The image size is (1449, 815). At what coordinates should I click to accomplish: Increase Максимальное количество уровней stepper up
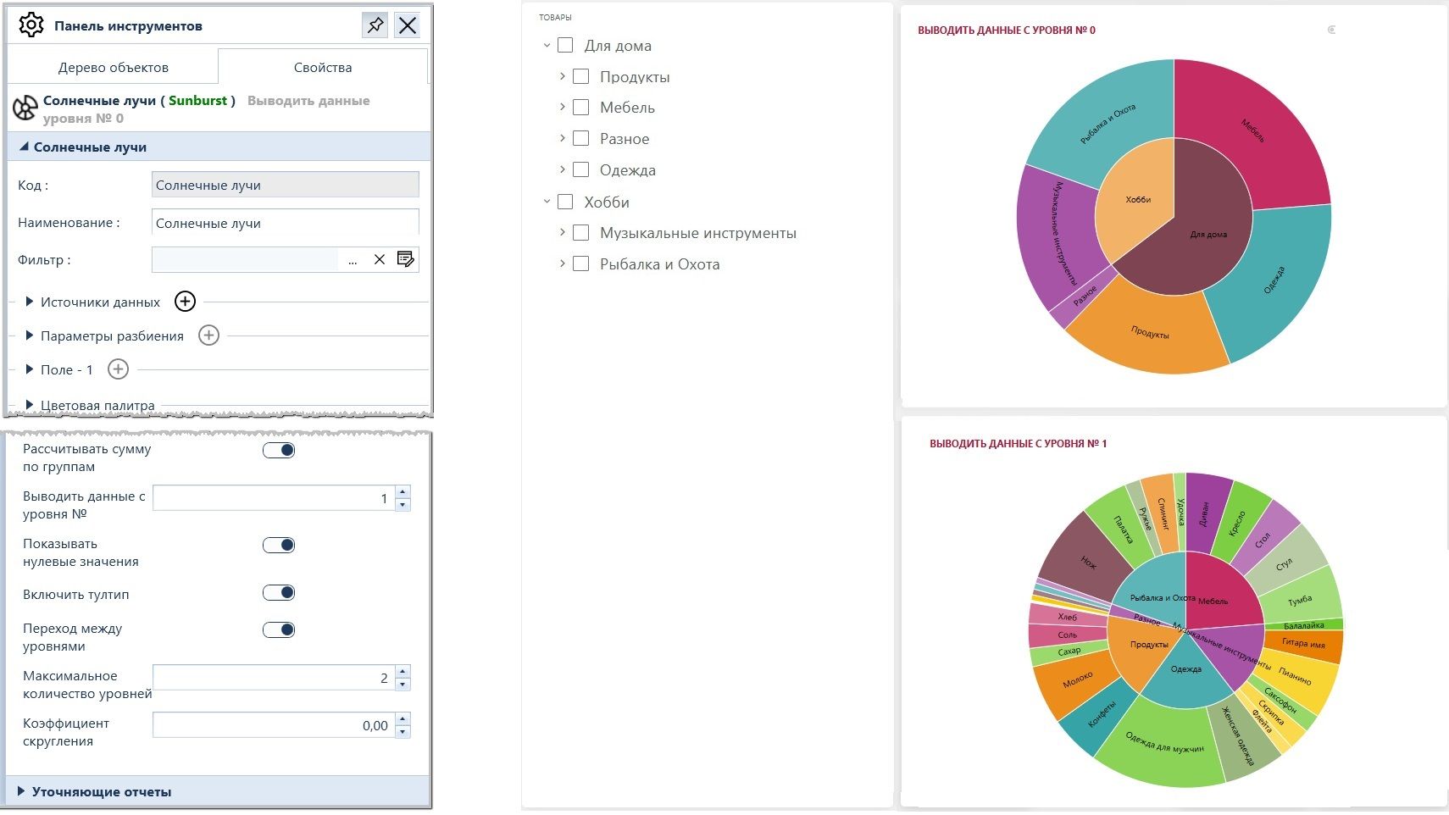403,671
